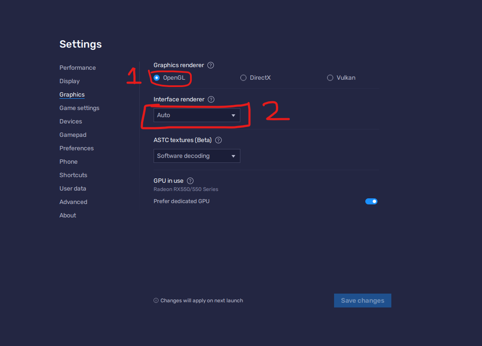Expand the ASTC textures Software decoding dropdown
This screenshot has height=346, width=482.
(x=197, y=156)
